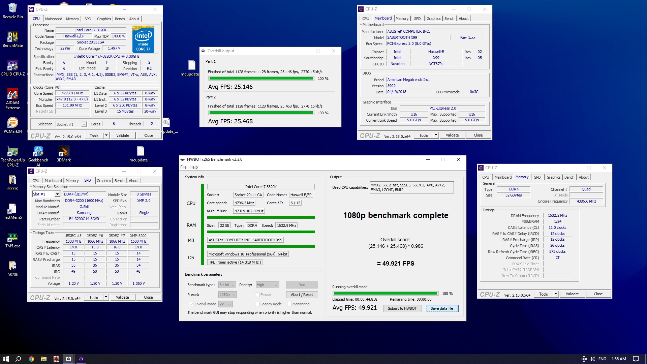Click Part 1 progress bar in Overkill output
Viewport: 647px width, 364px height.
point(261,78)
